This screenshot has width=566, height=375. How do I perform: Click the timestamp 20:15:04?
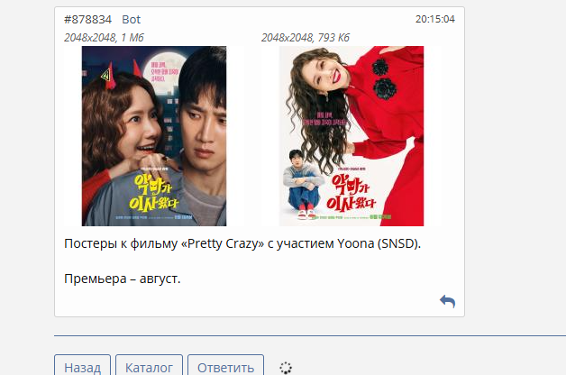(435, 19)
